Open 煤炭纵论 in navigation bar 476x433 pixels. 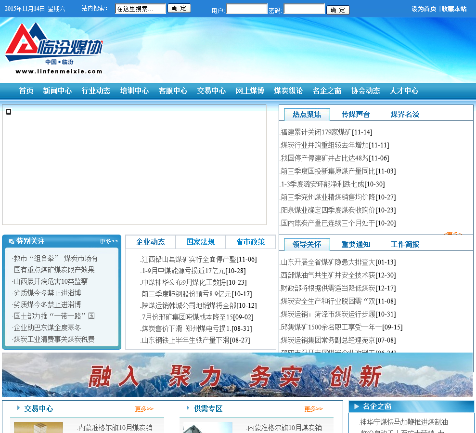288,91
